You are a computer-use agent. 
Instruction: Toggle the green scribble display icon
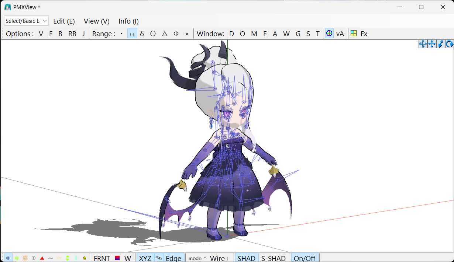tap(17, 258)
